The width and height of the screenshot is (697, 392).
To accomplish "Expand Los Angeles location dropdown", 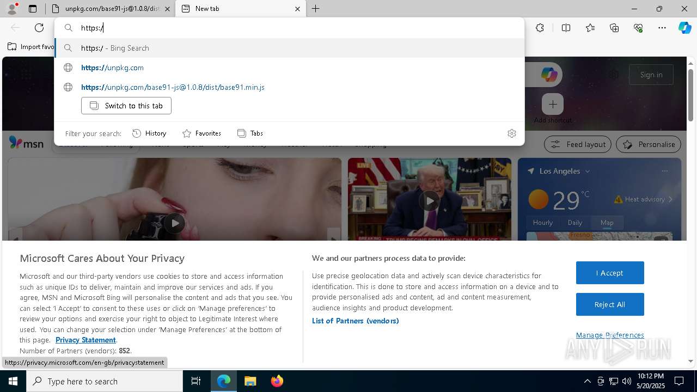I will tap(587, 171).
